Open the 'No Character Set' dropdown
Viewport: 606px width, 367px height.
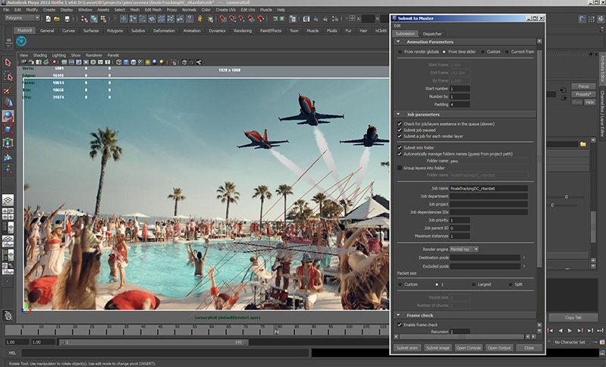click(x=570, y=342)
